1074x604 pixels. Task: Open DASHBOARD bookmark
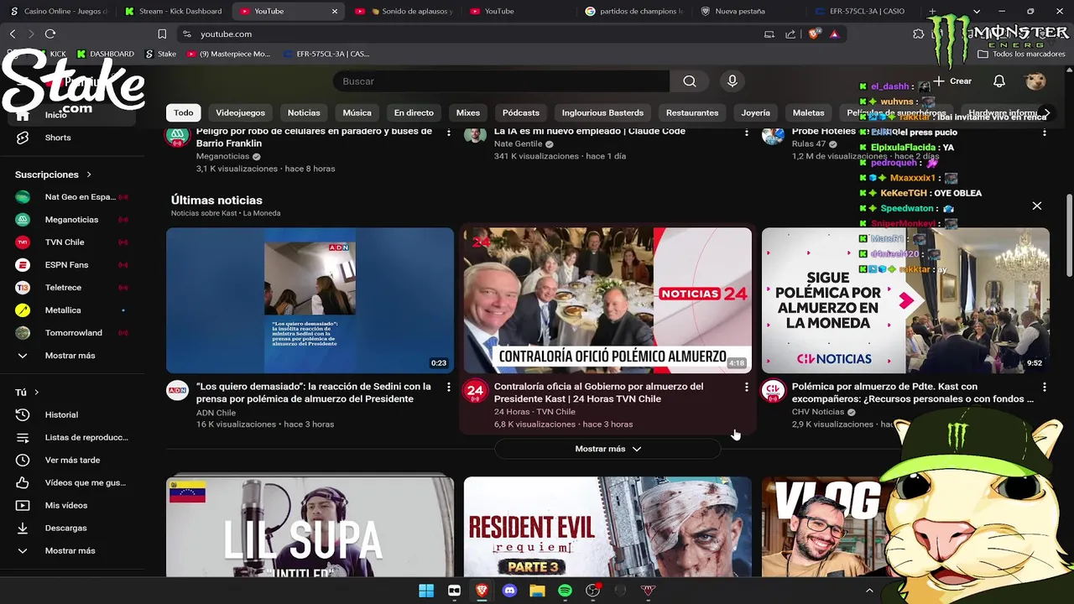coord(105,54)
